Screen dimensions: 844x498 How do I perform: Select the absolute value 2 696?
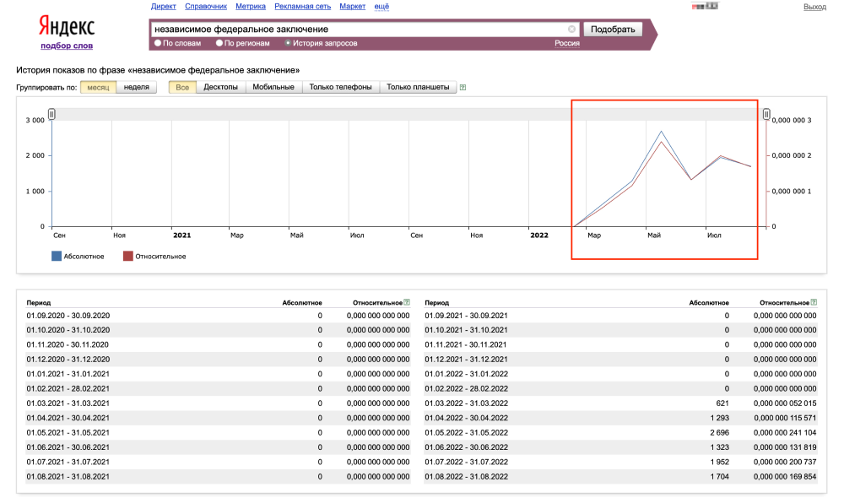[x=719, y=432]
